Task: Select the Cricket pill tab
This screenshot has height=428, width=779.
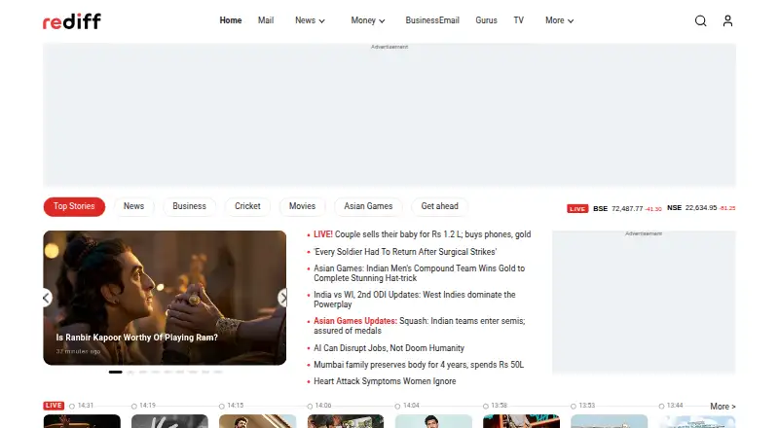Action: click(247, 206)
